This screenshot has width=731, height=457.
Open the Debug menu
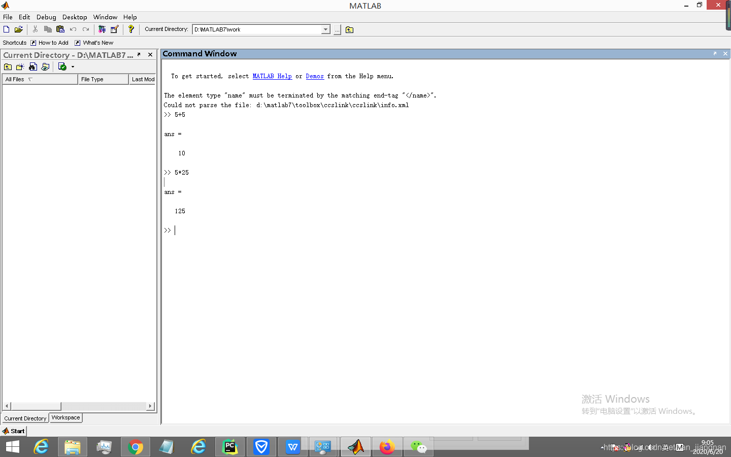point(46,17)
